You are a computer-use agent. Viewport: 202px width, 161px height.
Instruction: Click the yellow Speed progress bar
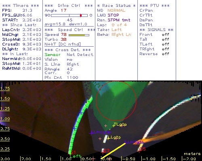(79, 35)
